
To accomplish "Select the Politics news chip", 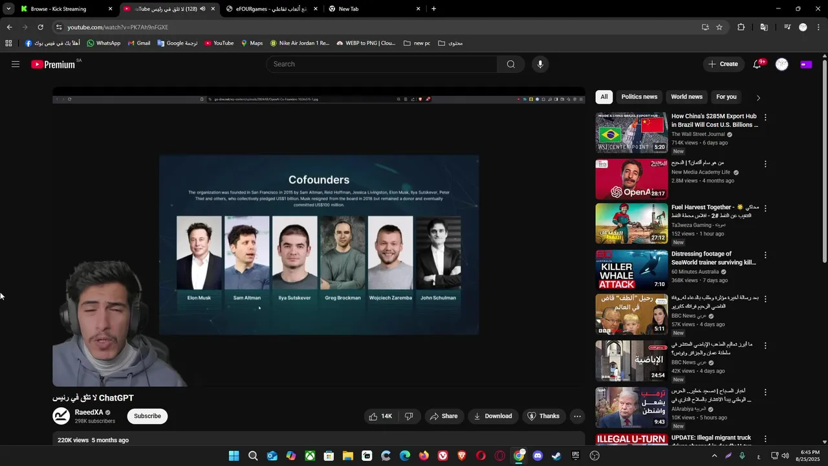I will pos(639,97).
